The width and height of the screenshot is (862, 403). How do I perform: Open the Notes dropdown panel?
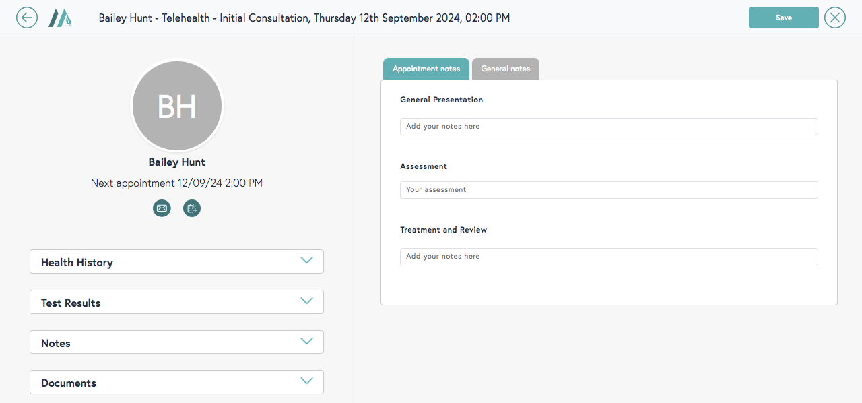click(176, 342)
